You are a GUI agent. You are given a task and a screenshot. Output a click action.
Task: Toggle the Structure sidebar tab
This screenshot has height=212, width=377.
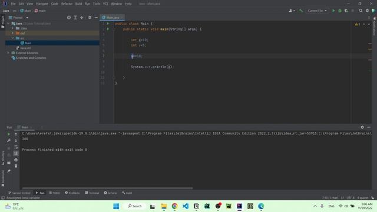(x=2, y=158)
